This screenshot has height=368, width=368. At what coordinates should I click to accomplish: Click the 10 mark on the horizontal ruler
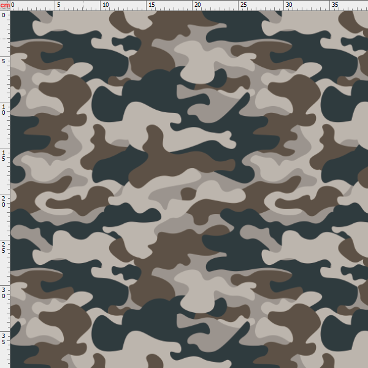105,5
